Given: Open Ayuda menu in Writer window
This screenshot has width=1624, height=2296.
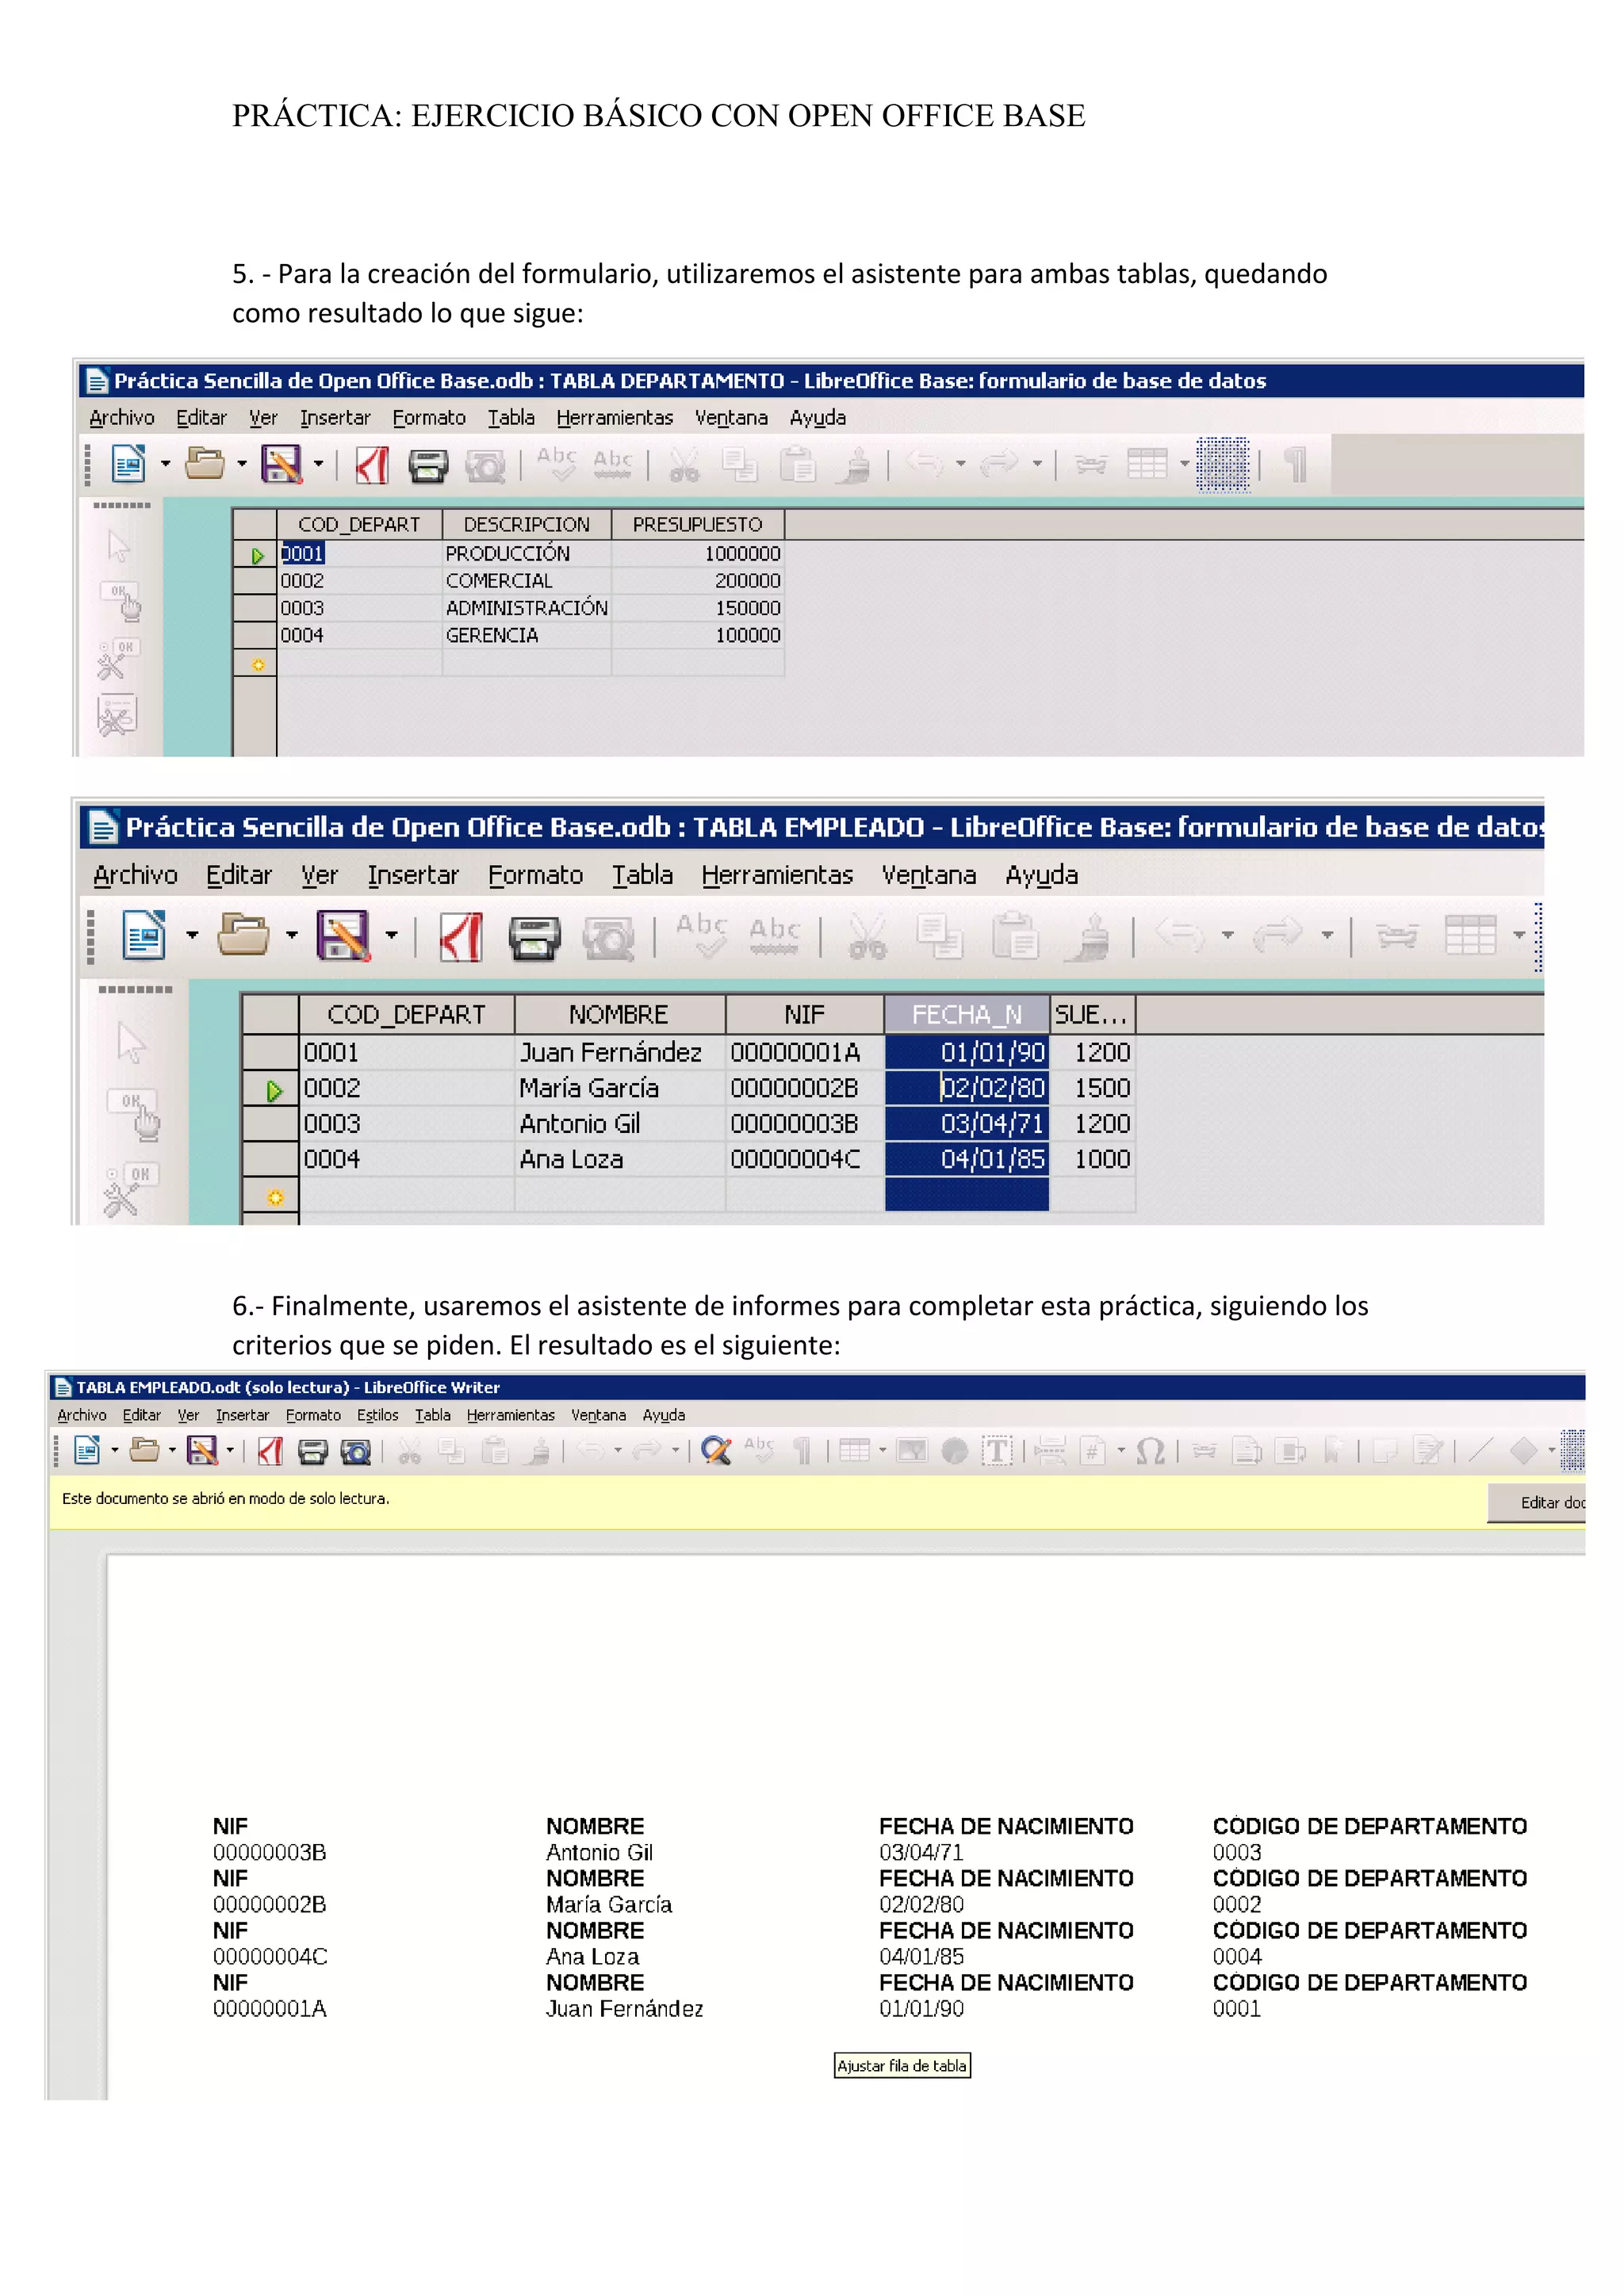Looking at the screenshot, I should point(664,1415).
